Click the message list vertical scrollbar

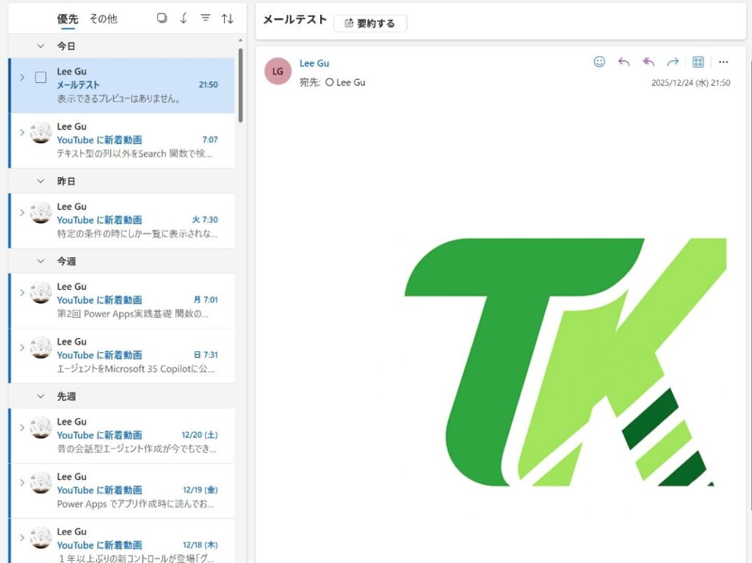(241, 85)
